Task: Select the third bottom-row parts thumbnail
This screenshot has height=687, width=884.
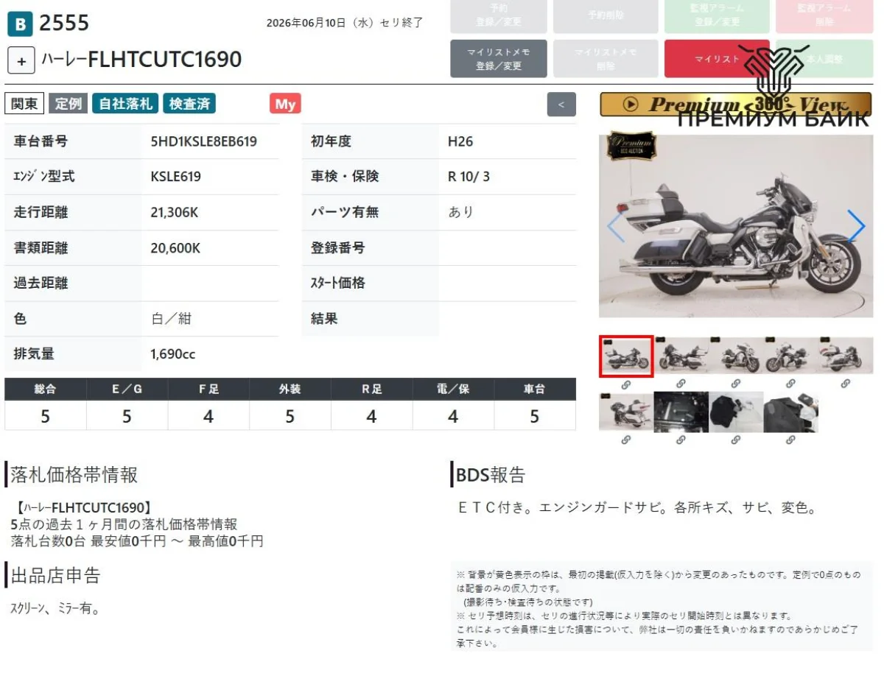Action: point(736,412)
